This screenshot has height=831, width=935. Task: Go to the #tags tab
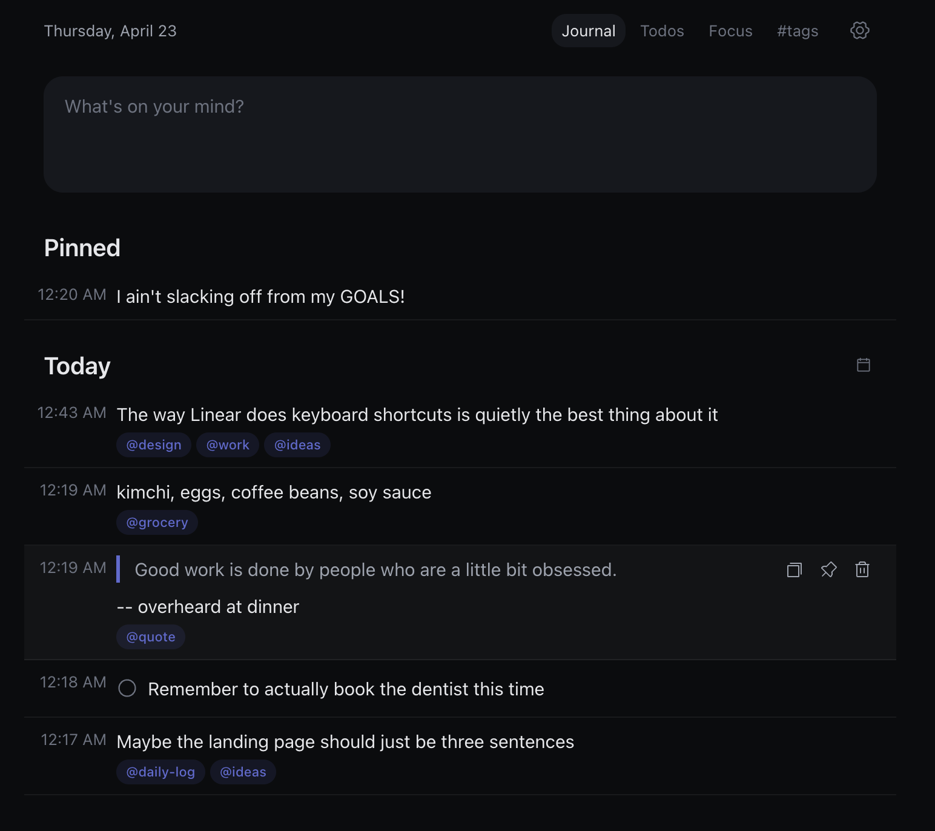click(x=798, y=31)
